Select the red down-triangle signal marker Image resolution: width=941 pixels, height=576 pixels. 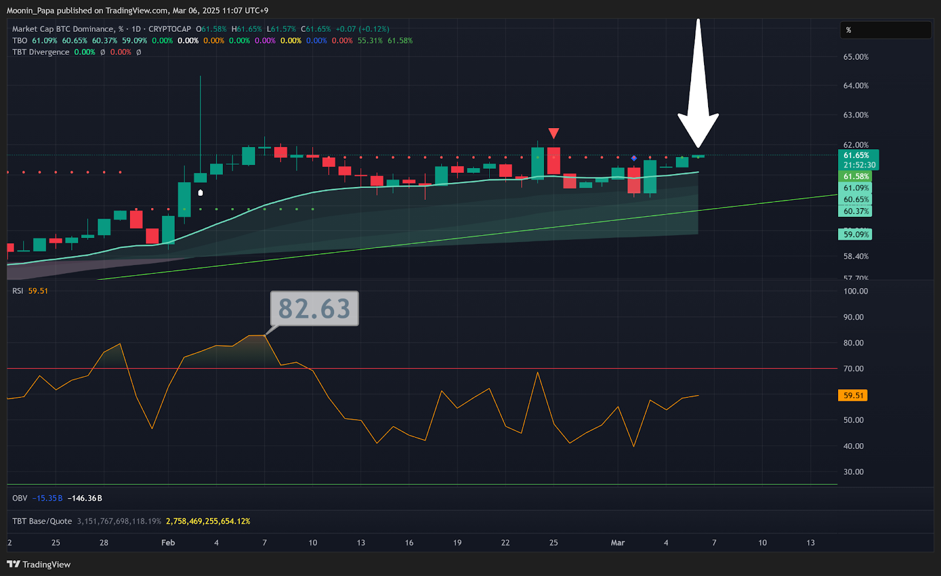coord(553,133)
